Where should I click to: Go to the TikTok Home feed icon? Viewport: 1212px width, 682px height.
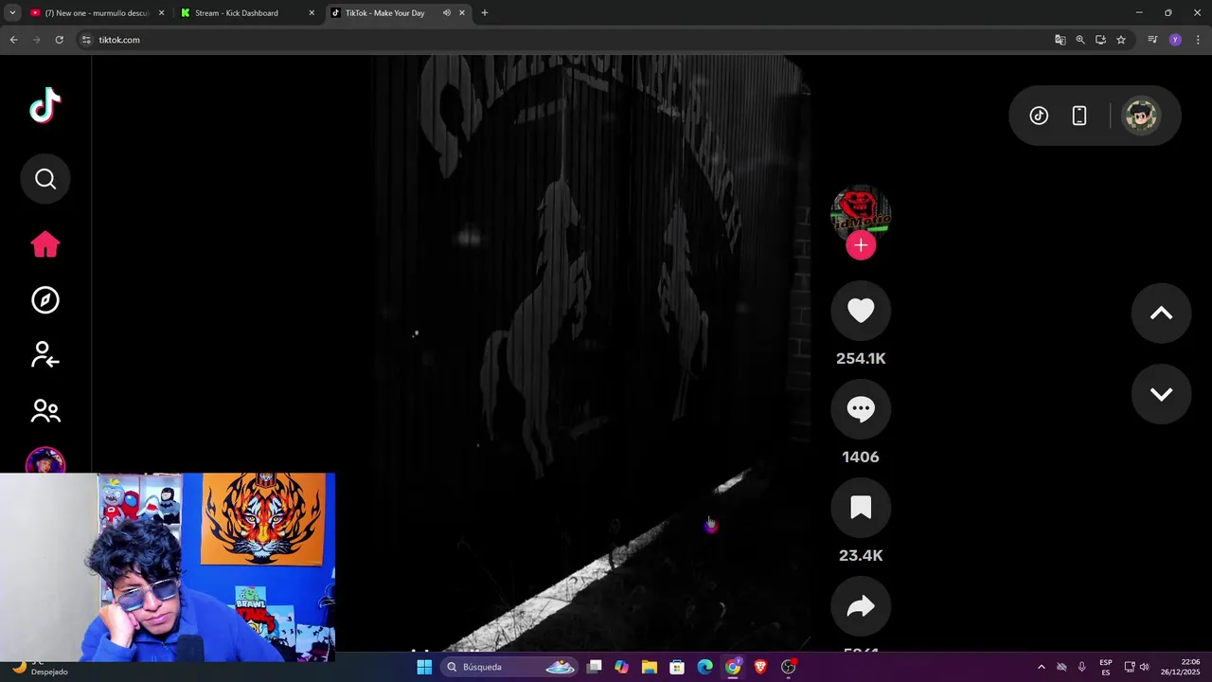click(45, 244)
